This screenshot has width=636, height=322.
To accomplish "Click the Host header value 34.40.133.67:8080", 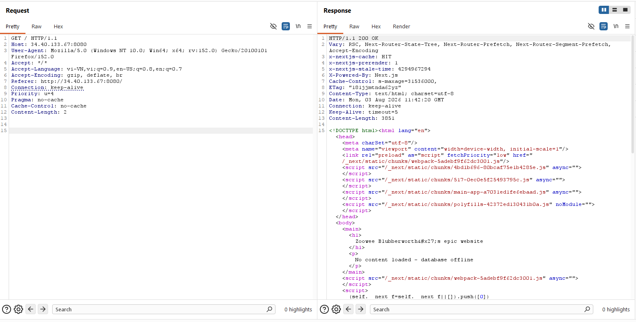I will point(59,44).
